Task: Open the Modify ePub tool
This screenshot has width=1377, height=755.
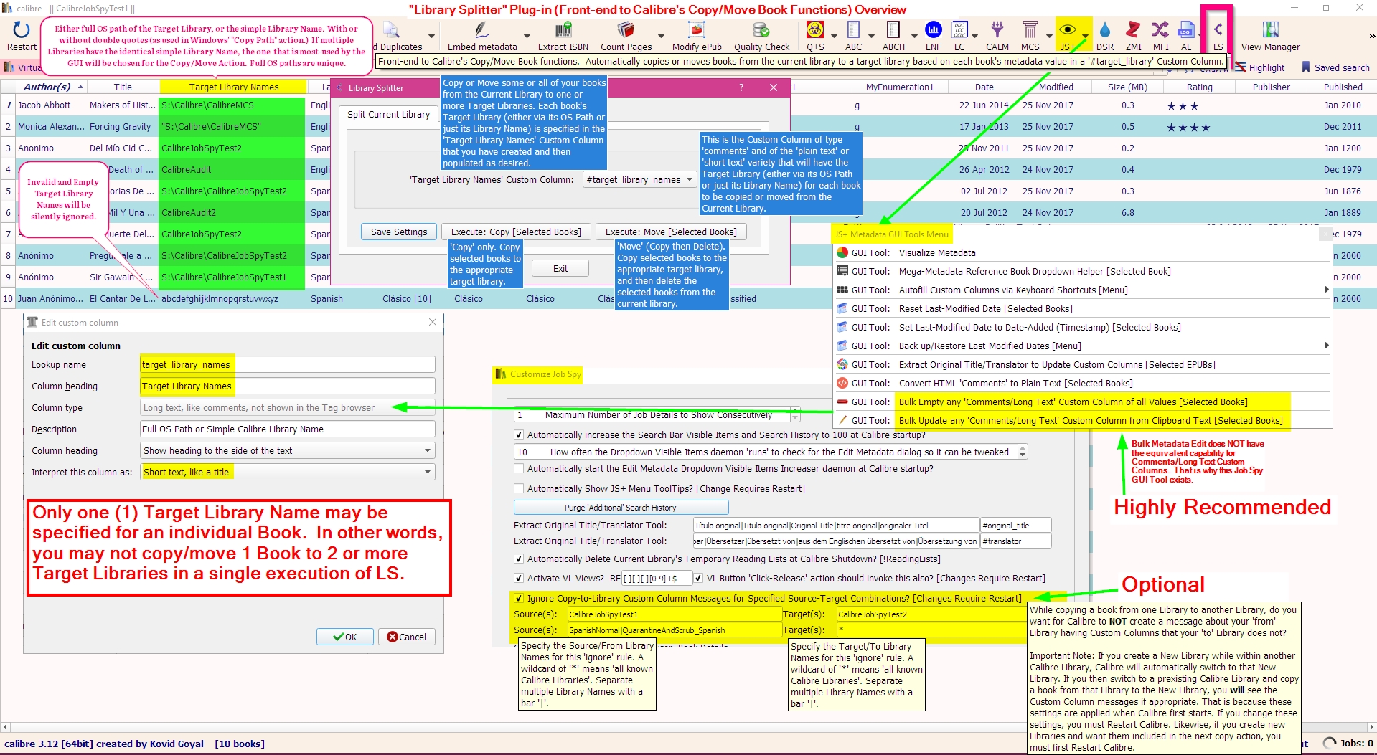Action: tap(697, 30)
